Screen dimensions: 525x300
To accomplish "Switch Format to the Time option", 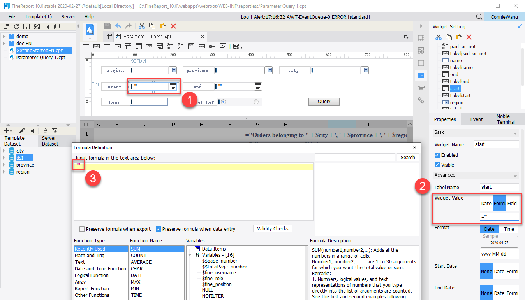I will click(509, 229).
